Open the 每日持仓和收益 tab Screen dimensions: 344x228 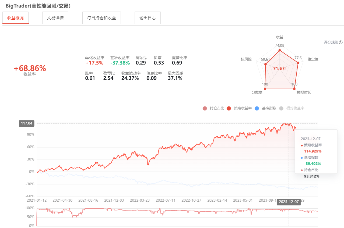(x=101, y=18)
